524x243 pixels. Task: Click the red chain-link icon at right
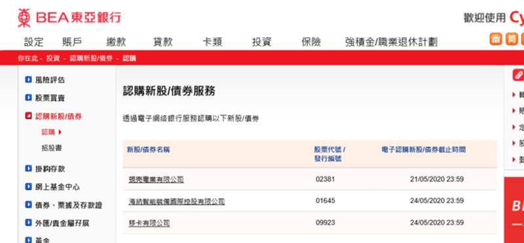(x=519, y=74)
